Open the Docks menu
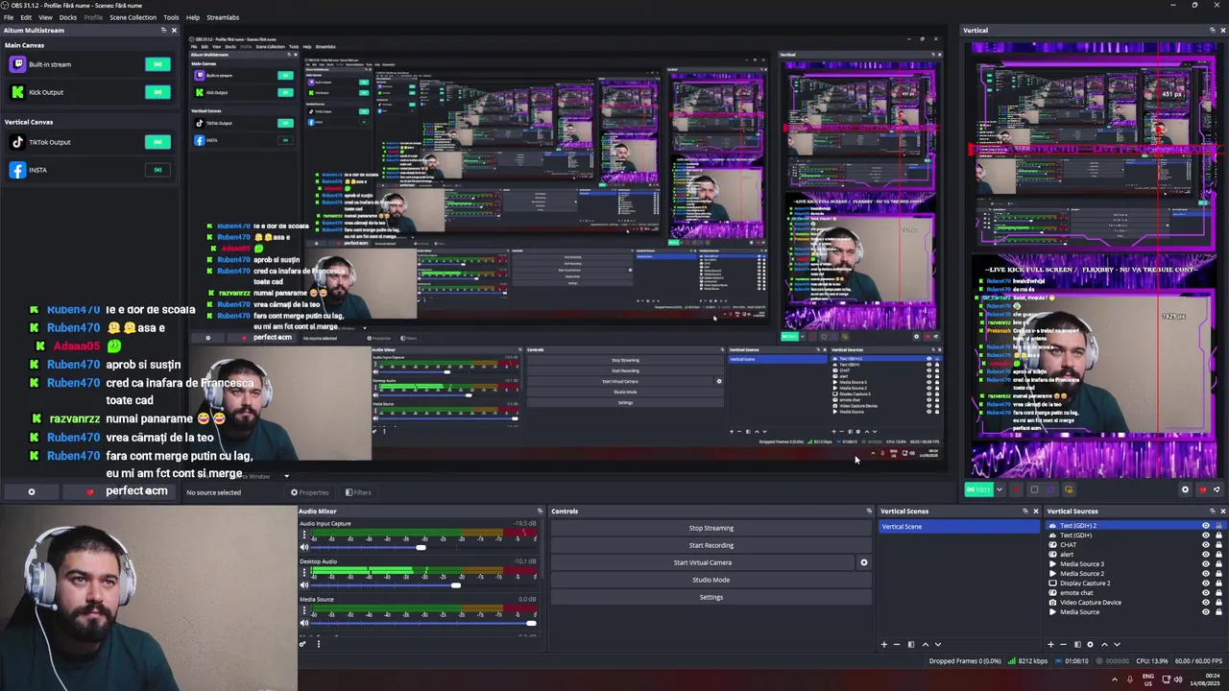The width and height of the screenshot is (1229, 691). 68,17
